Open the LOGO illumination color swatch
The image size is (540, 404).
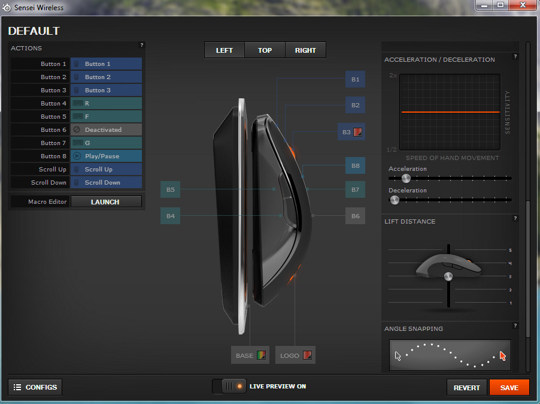(307, 355)
